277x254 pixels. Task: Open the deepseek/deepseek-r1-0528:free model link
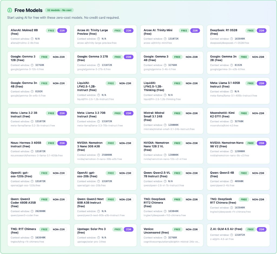pos(229,43)
